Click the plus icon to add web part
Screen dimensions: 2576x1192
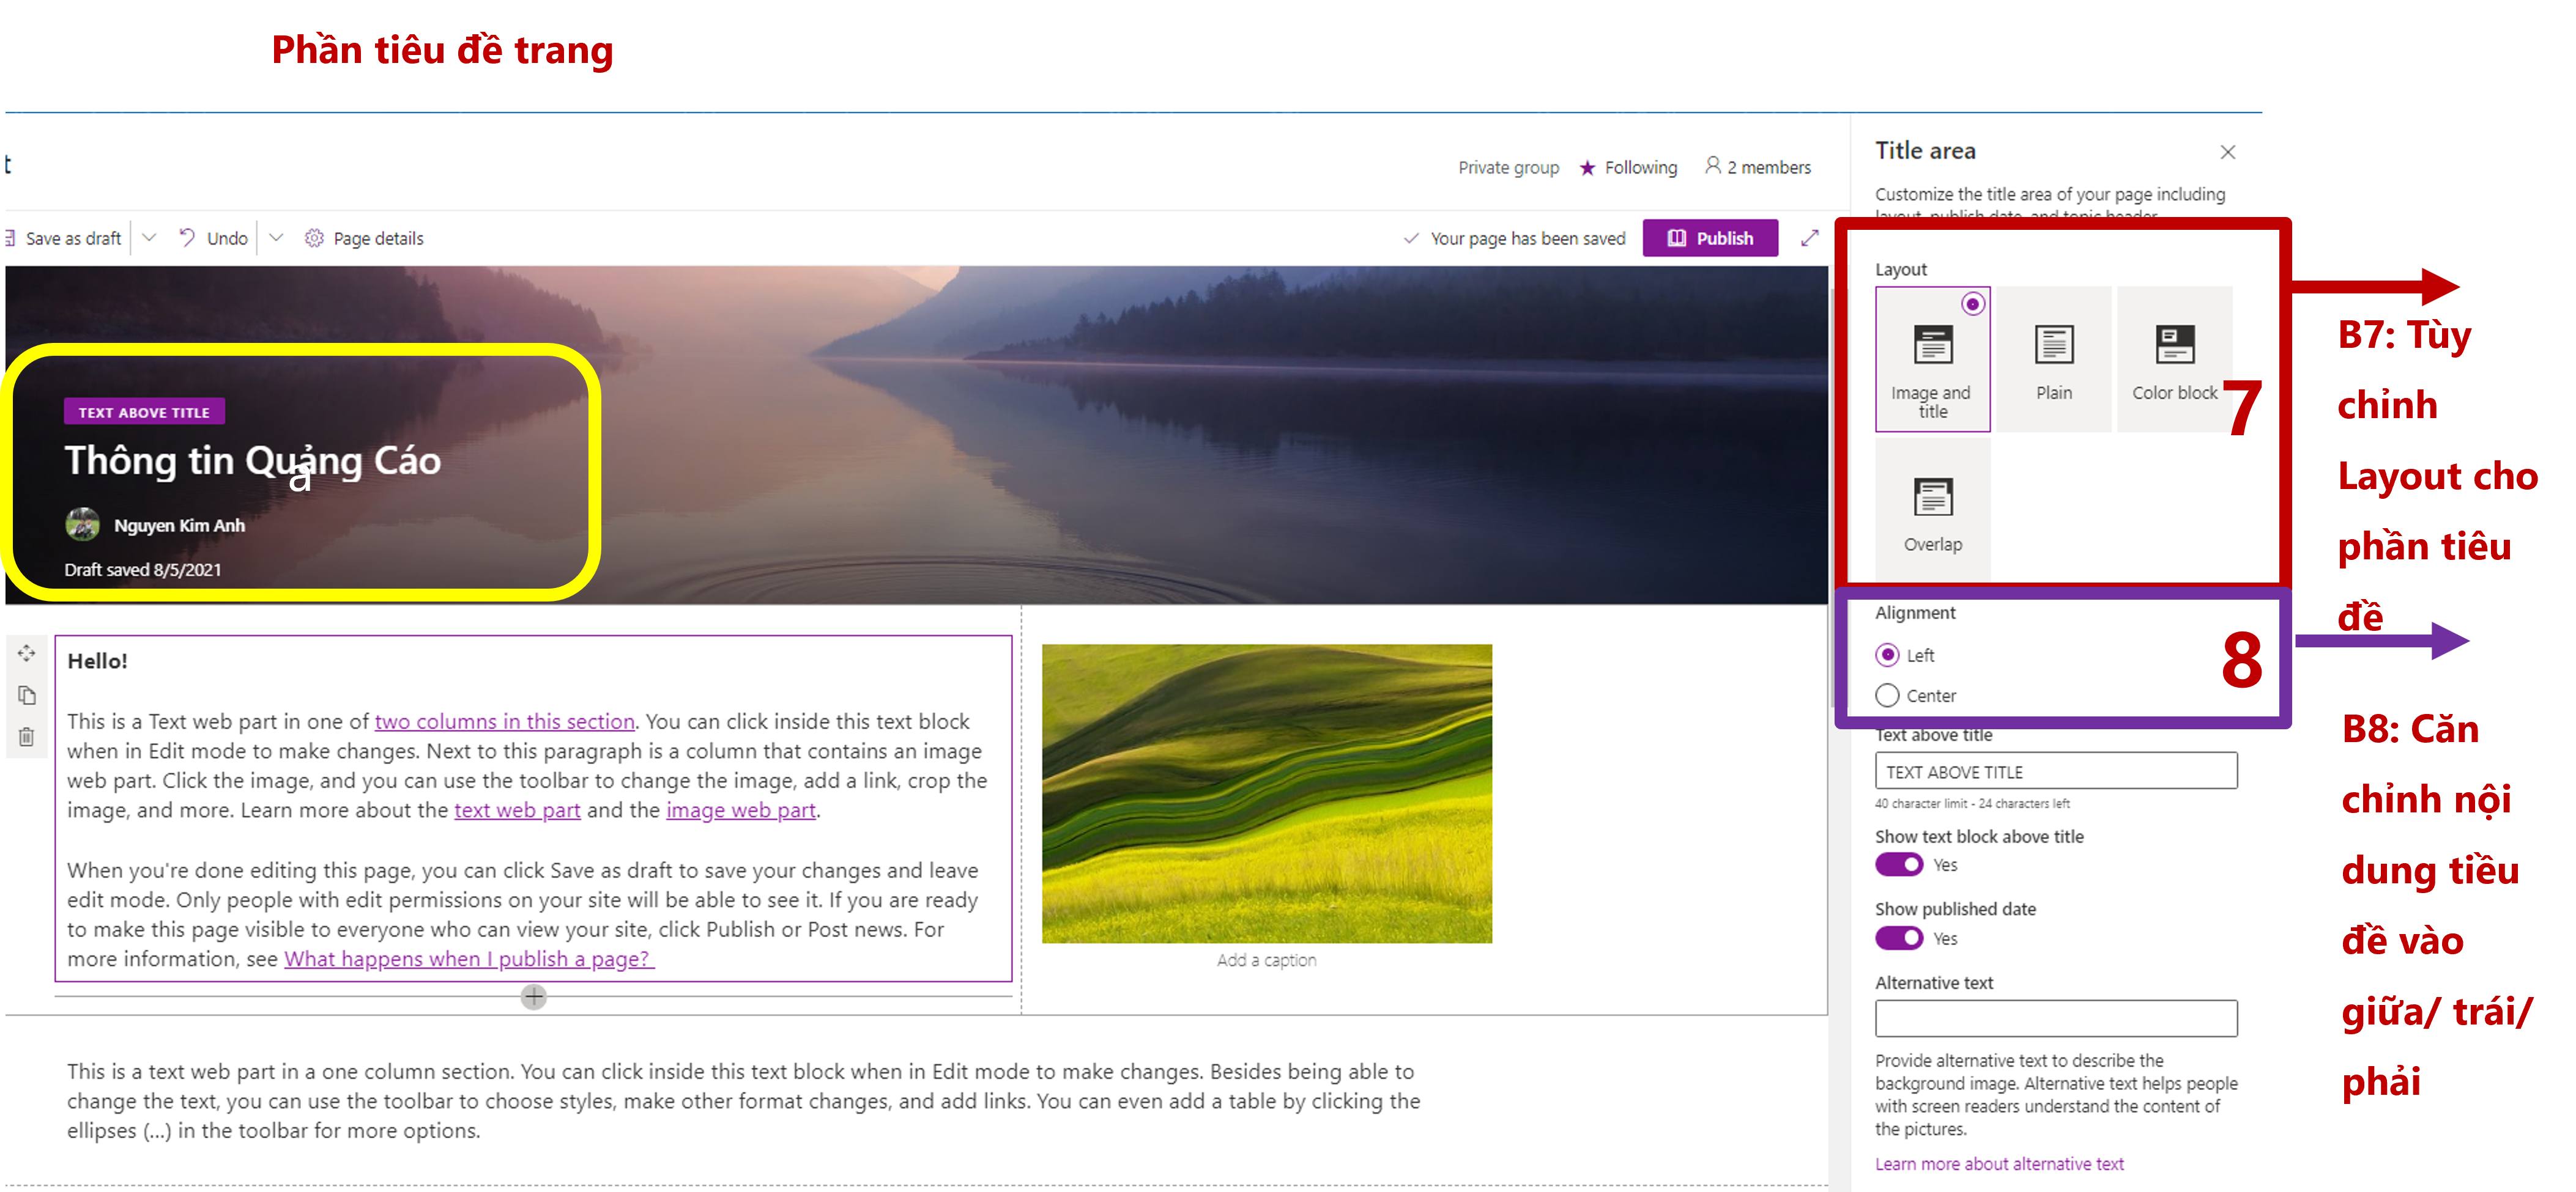[534, 996]
